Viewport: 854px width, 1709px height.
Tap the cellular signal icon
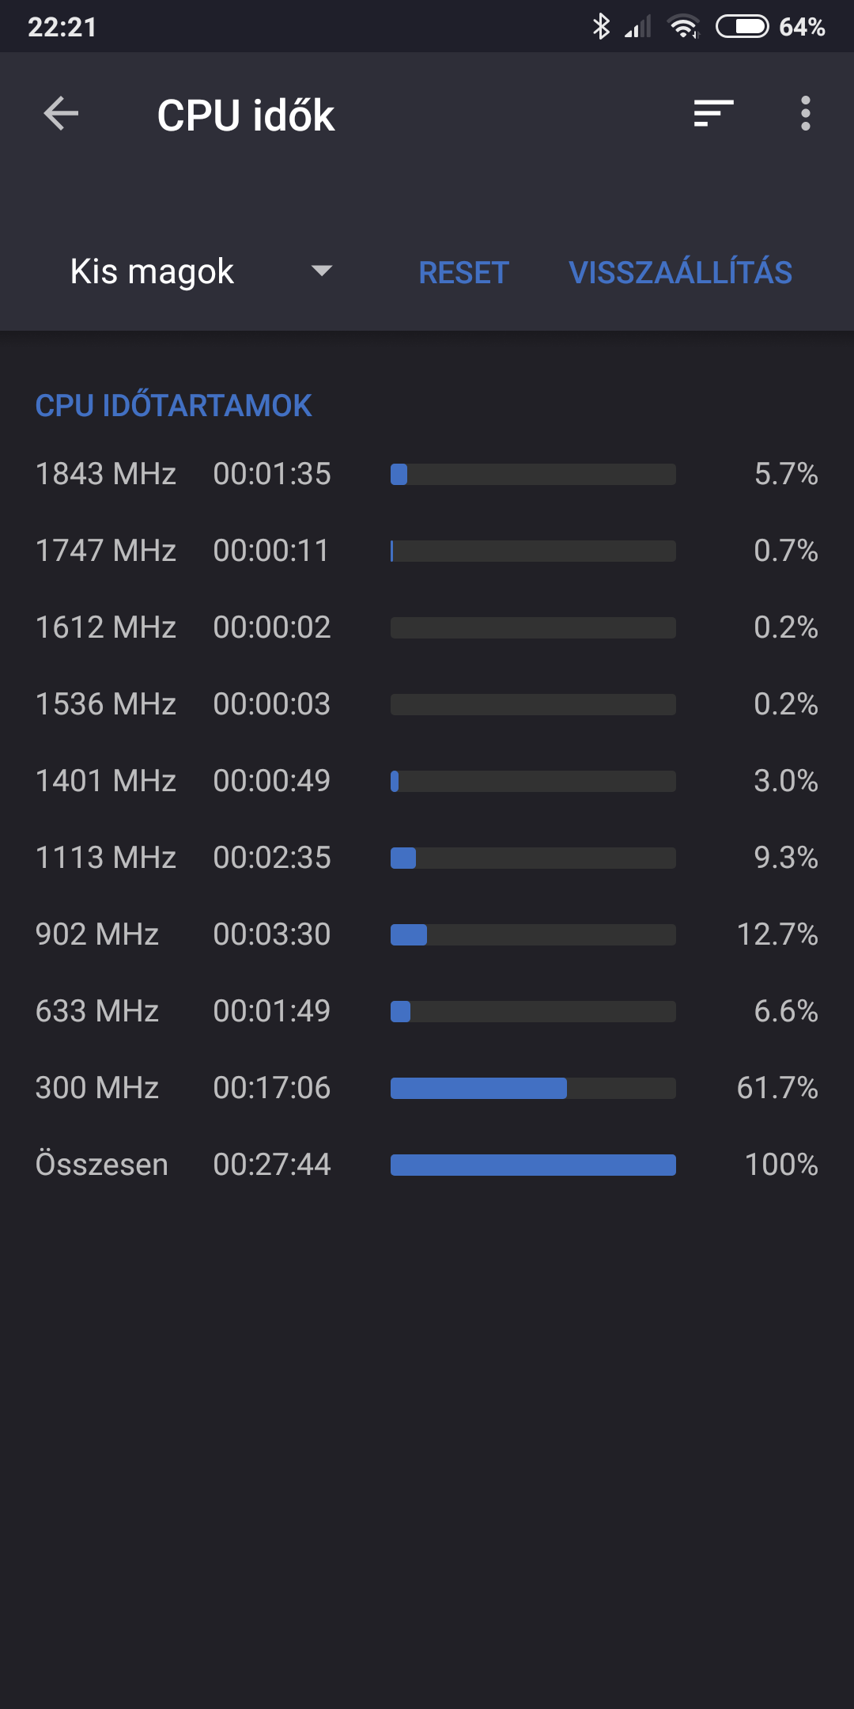[x=638, y=27]
